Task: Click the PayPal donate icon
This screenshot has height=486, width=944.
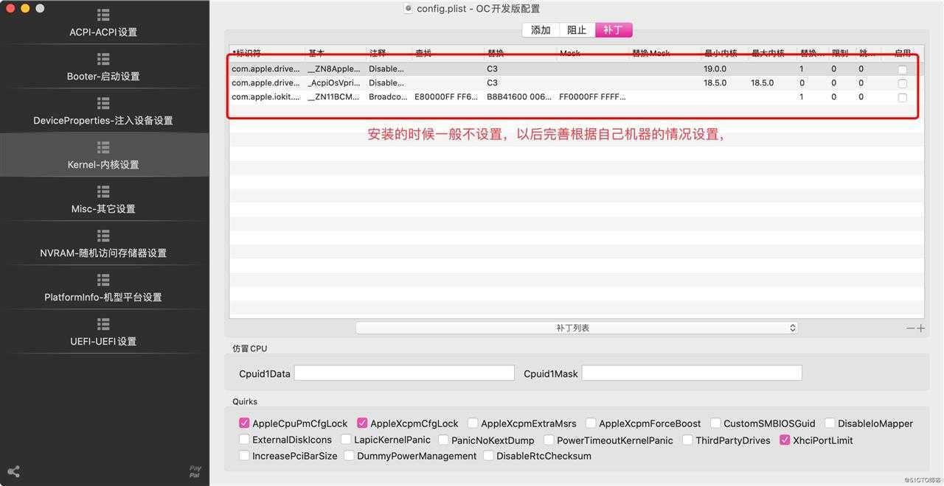Action: tap(195, 471)
